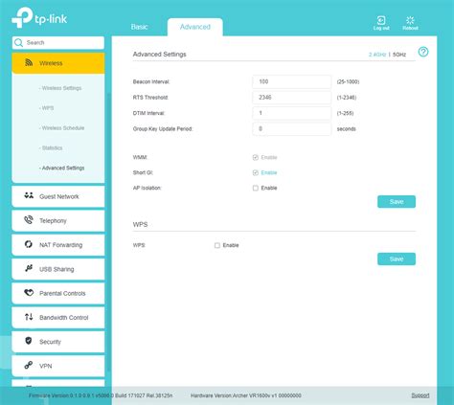Switch to 2.4GHz band settings
The width and height of the screenshot is (454, 405).
pyautogui.click(x=377, y=55)
